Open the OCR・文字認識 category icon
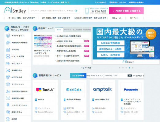Image resolution: width=160 pixels, height=122 pixels. pos(8,56)
